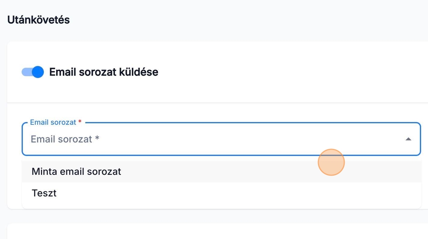This screenshot has height=239, width=428.
Task: Click the word Teszt in options list
Action: (44, 193)
